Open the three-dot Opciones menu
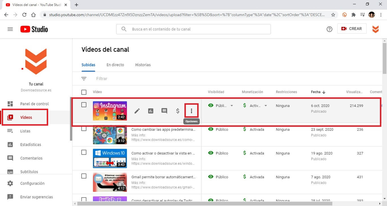The height and width of the screenshot is (206, 387). pyautogui.click(x=192, y=111)
